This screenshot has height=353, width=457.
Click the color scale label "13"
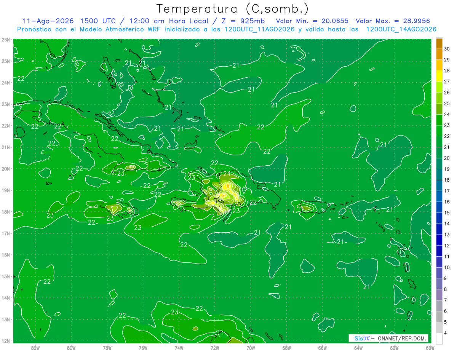pos(447,235)
